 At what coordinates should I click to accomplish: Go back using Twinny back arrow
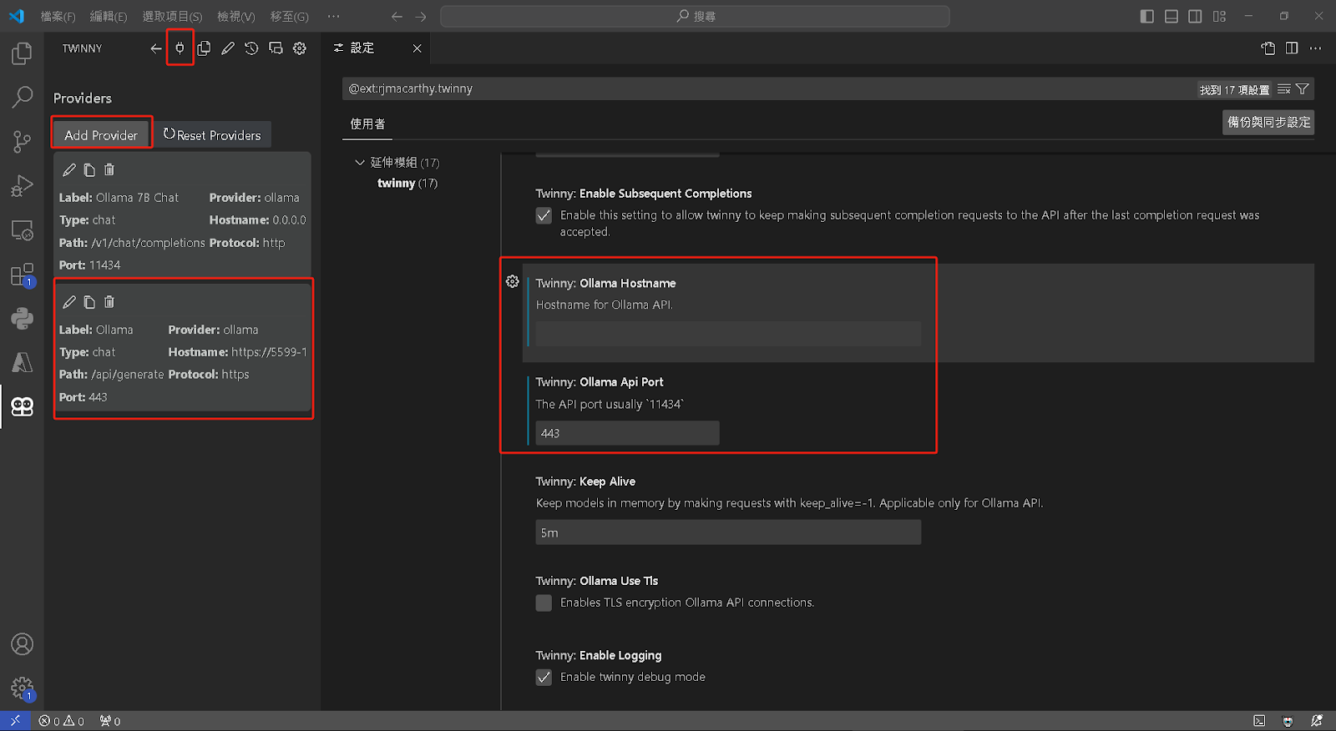point(155,48)
